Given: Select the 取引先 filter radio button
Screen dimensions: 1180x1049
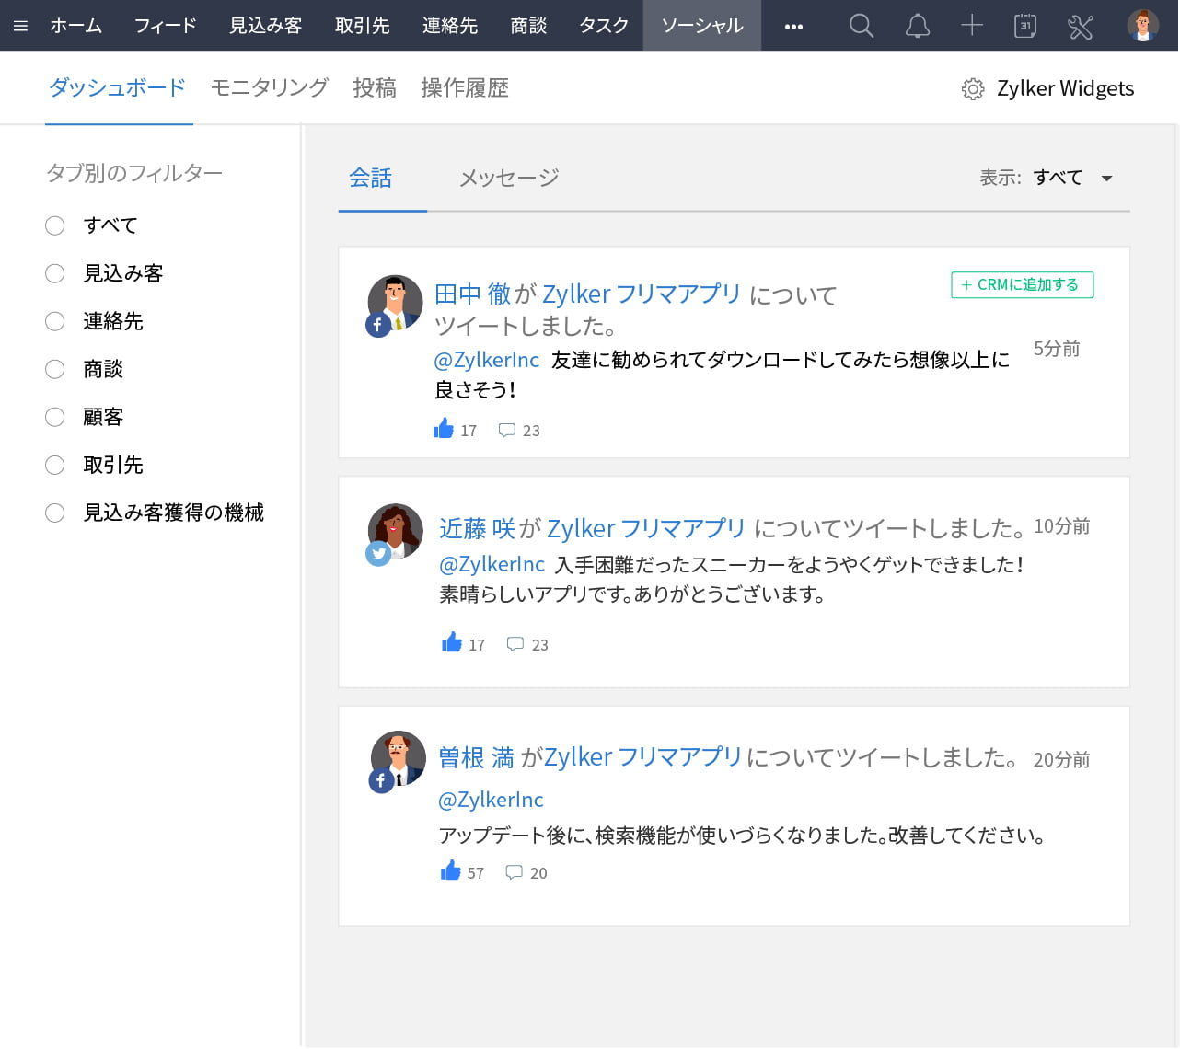Looking at the screenshot, I should point(55,465).
